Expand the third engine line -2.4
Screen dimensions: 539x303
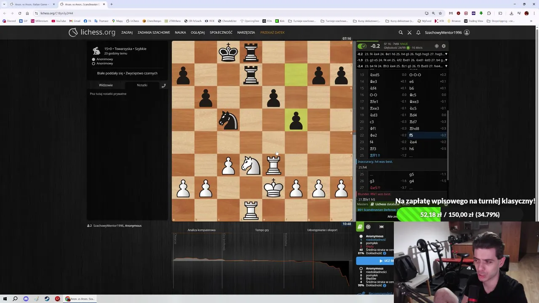click(446, 66)
